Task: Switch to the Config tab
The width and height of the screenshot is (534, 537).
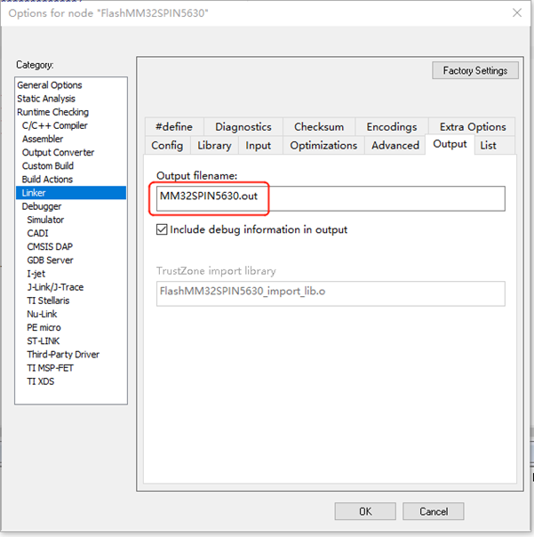Action: tap(167, 145)
